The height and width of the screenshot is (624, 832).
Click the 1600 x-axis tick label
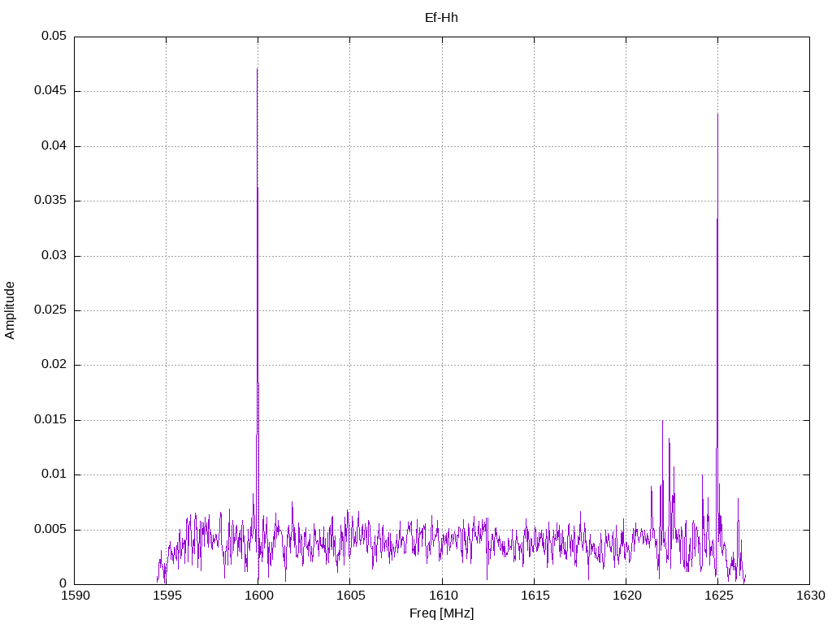(259, 596)
